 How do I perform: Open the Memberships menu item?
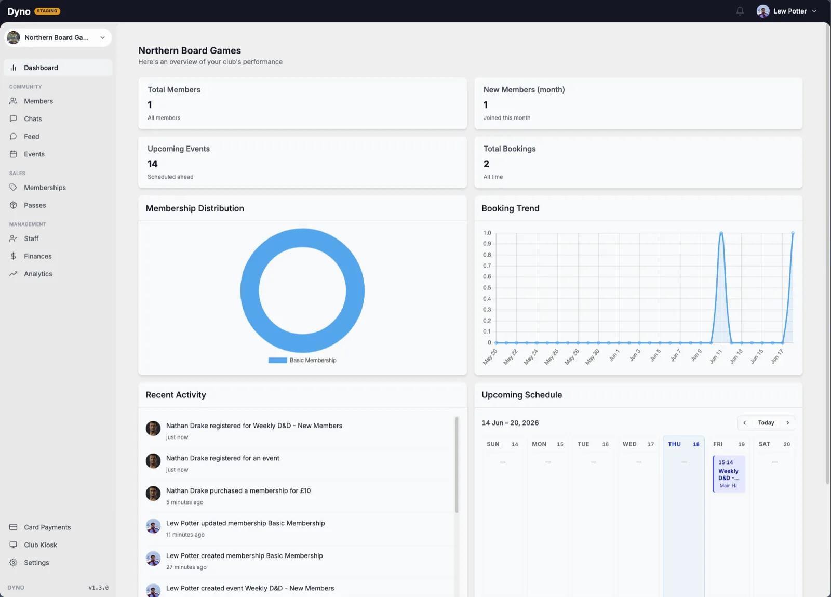(x=58, y=188)
